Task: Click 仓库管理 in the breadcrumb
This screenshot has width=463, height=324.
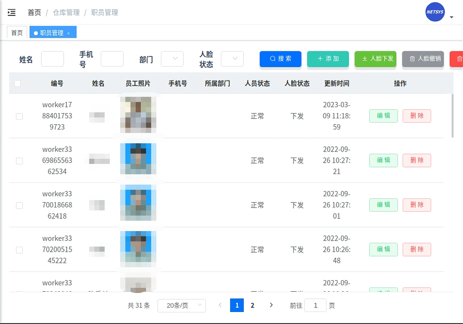Action: click(x=66, y=12)
